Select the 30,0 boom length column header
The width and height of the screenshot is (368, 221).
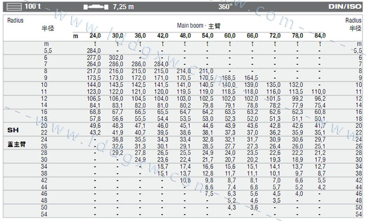[x=117, y=36]
